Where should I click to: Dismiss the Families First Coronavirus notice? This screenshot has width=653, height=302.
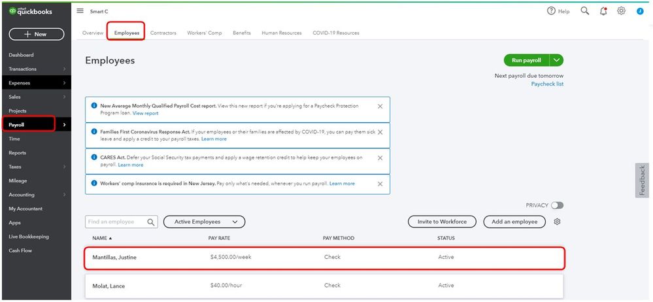pyautogui.click(x=380, y=132)
